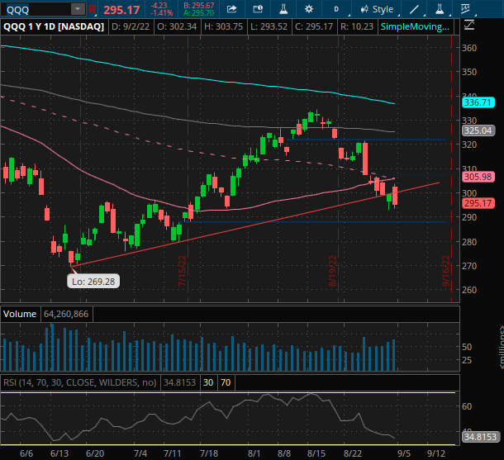
Task: Click the R: 10.23 range value
Action: [x=357, y=26]
